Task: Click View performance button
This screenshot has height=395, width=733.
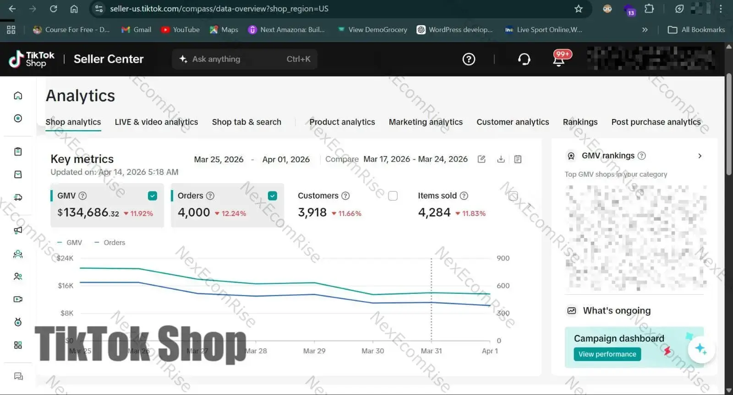Action: pyautogui.click(x=607, y=354)
